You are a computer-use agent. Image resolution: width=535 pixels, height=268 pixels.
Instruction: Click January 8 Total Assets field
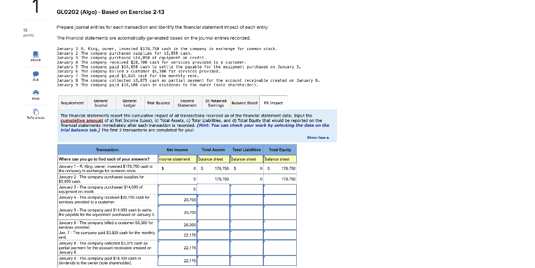(x=213, y=248)
